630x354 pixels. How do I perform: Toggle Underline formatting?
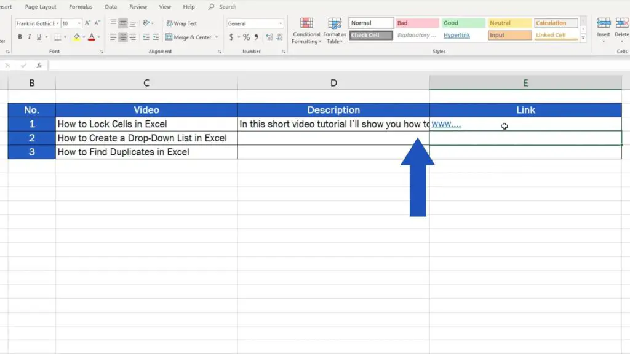pyautogui.click(x=38, y=37)
